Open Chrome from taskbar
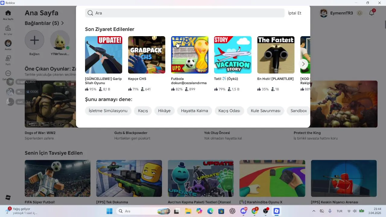This screenshot has height=217, width=386. [255, 211]
